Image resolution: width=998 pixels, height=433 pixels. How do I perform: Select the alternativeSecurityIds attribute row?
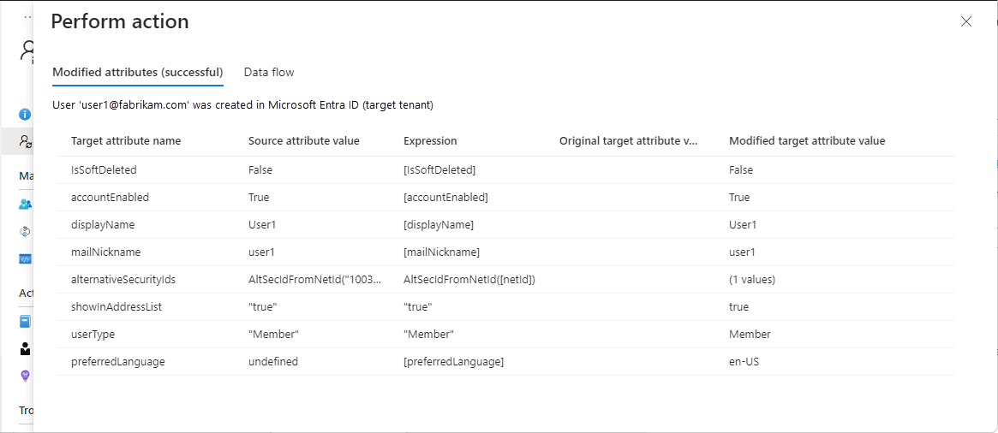[123, 280]
